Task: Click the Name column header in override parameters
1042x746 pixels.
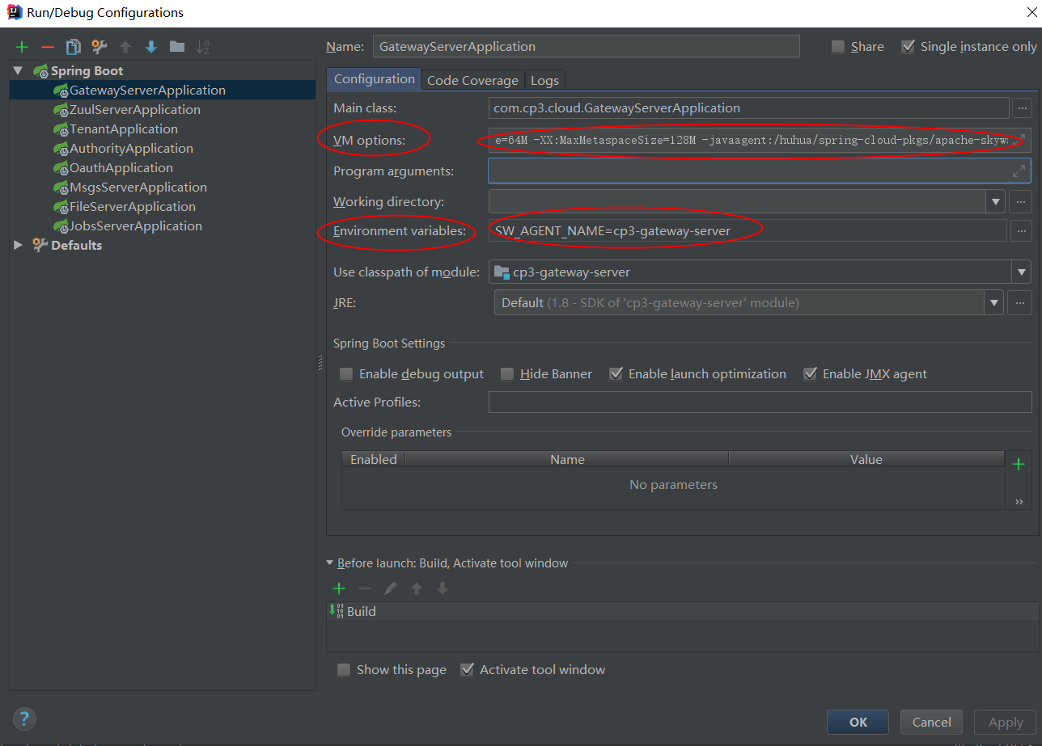Action: click(x=567, y=459)
